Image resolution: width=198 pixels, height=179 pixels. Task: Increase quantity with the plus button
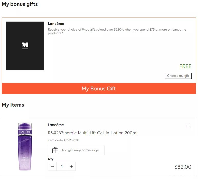tap(71, 166)
